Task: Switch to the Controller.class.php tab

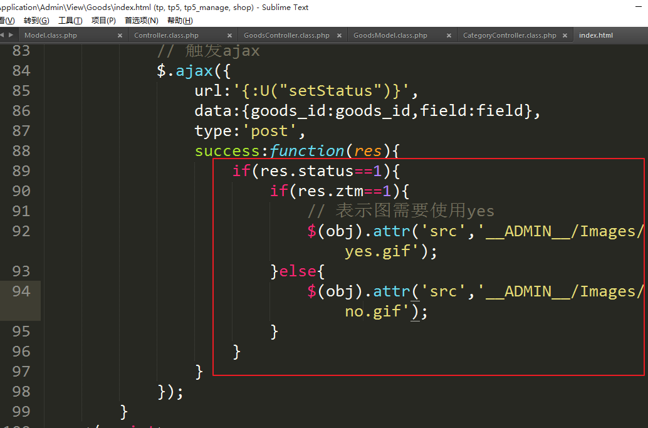Action: (166, 36)
